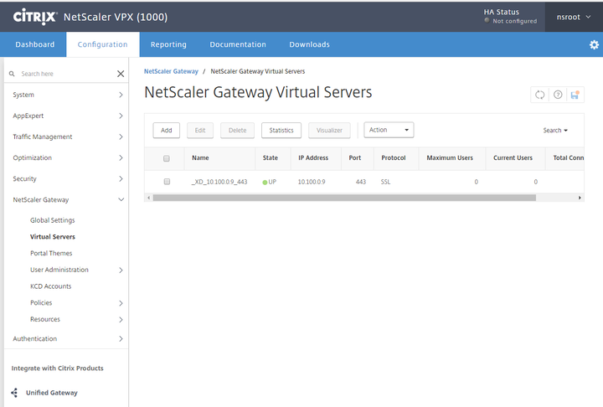This screenshot has width=603, height=407.
Task: Open the Reporting tab
Action: click(x=168, y=44)
